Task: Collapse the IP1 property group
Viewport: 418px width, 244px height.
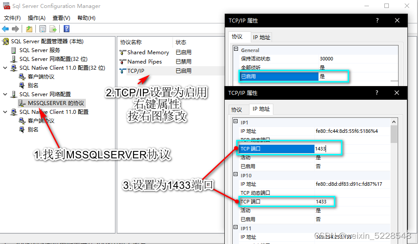Action: click(x=235, y=121)
